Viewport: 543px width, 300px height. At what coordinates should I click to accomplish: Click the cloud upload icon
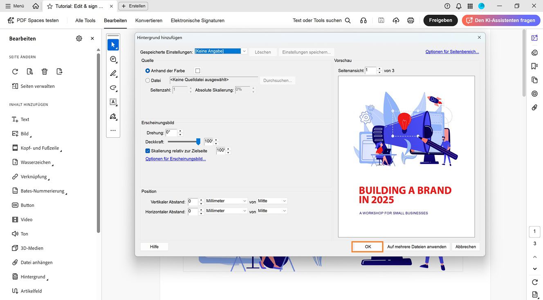[396, 20]
